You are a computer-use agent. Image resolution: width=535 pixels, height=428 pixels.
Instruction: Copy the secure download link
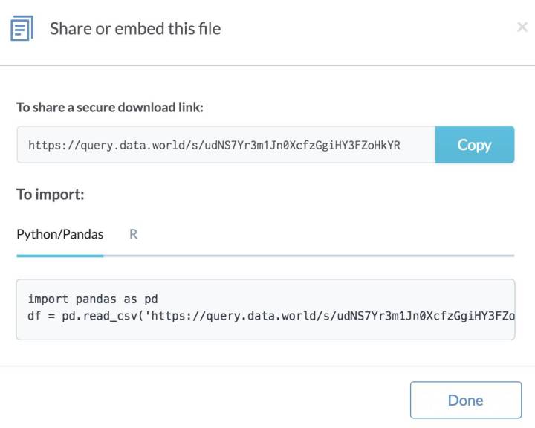pos(474,145)
